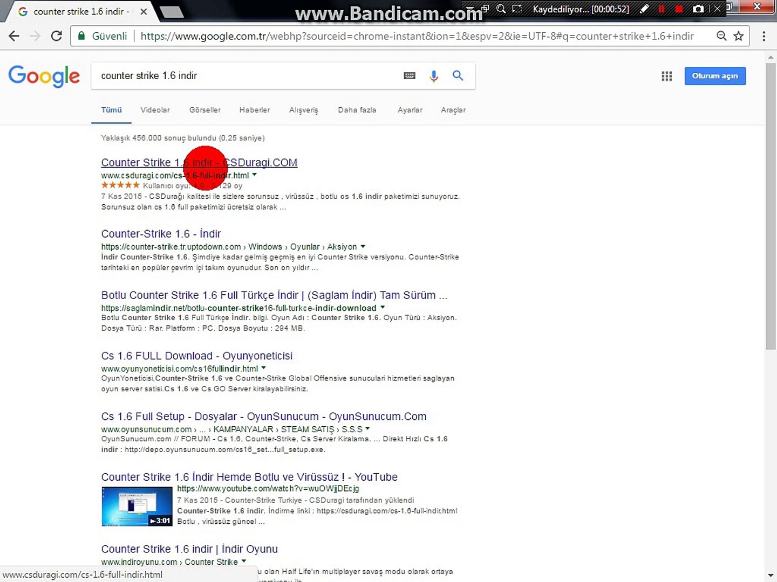This screenshot has width=777, height=582.
Task: Open the Counter Strike 1.6 İndir YouTube result
Action: pyautogui.click(x=249, y=477)
